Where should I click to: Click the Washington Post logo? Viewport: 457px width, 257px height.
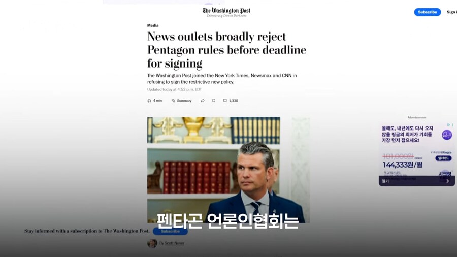[226, 12]
